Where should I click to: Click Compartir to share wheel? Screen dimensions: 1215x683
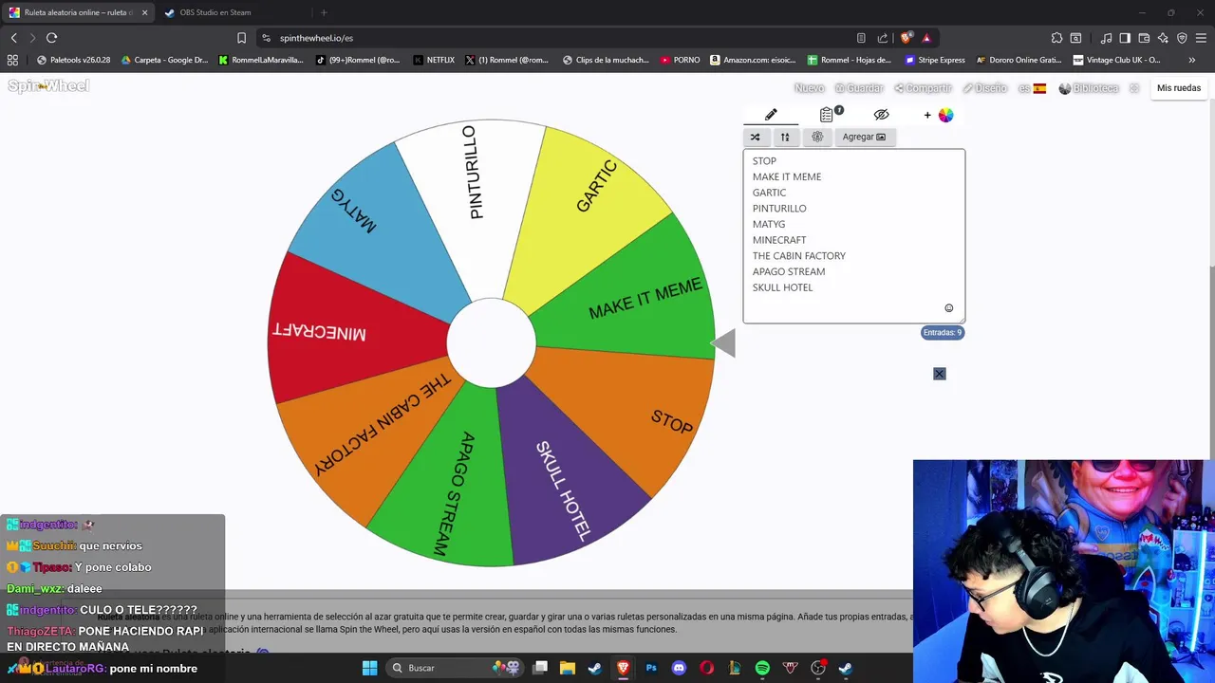coord(923,88)
